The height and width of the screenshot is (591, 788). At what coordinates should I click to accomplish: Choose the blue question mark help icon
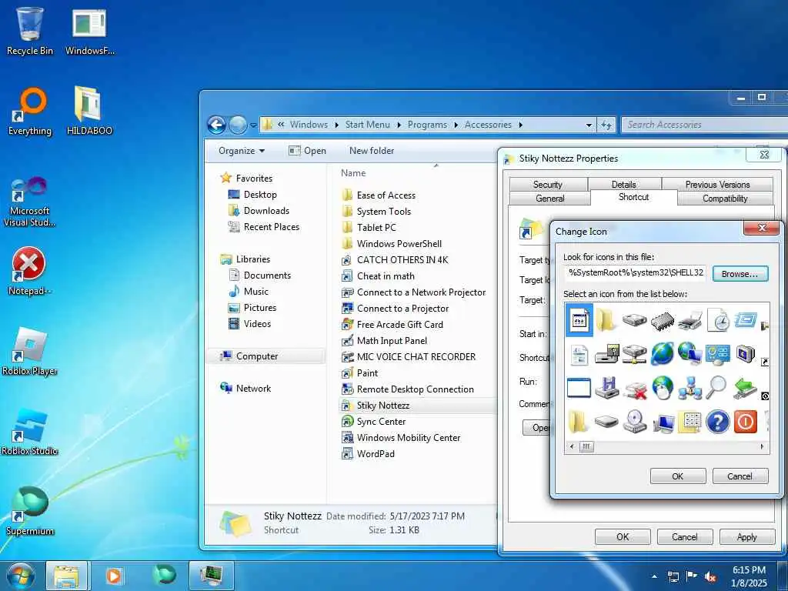pos(717,422)
